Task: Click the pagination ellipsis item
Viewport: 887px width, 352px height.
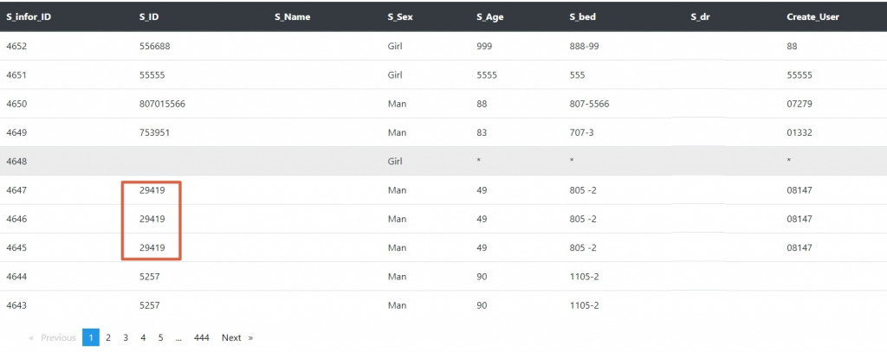Action: (178, 338)
